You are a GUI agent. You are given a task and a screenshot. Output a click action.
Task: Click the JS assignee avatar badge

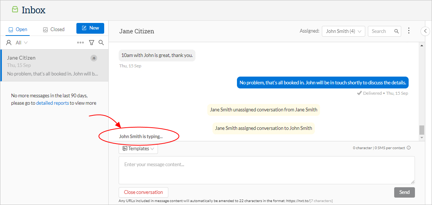click(94, 58)
